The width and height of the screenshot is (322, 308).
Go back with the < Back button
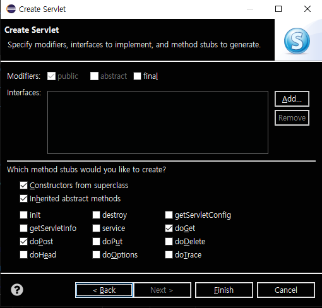(104, 290)
